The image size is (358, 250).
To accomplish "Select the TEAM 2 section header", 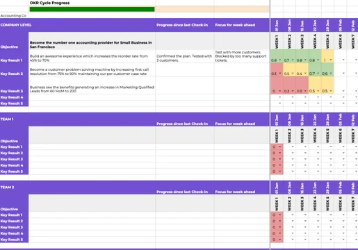I will (7, 187).
